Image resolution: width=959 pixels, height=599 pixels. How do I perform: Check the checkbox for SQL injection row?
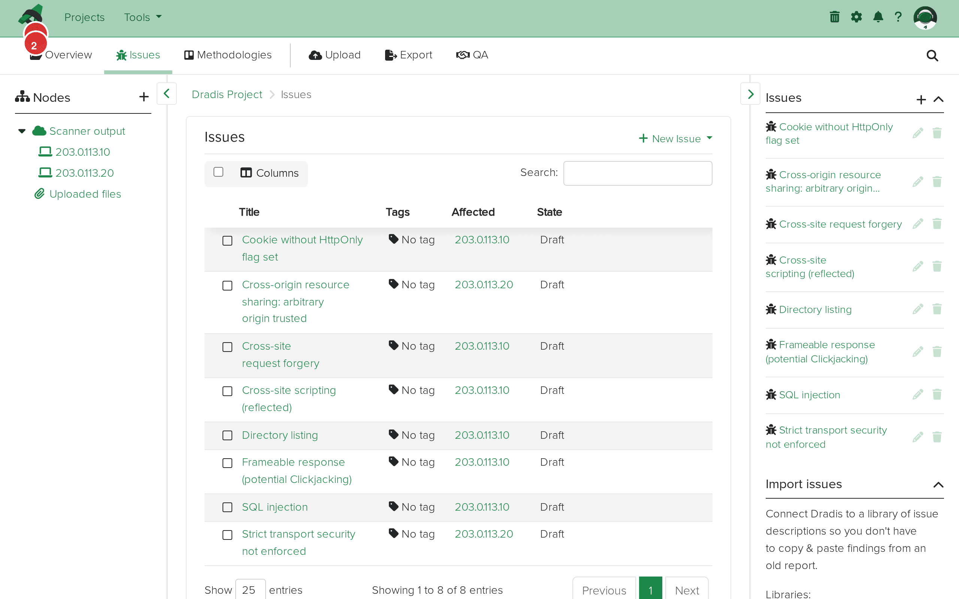[227, 507]
